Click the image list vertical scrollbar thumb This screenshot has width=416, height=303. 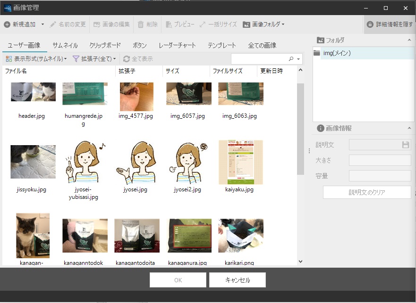click(301, 129)
